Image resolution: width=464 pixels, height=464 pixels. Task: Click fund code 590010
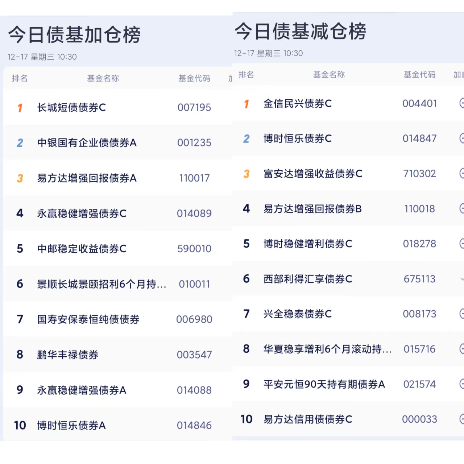tap(194, 249)
